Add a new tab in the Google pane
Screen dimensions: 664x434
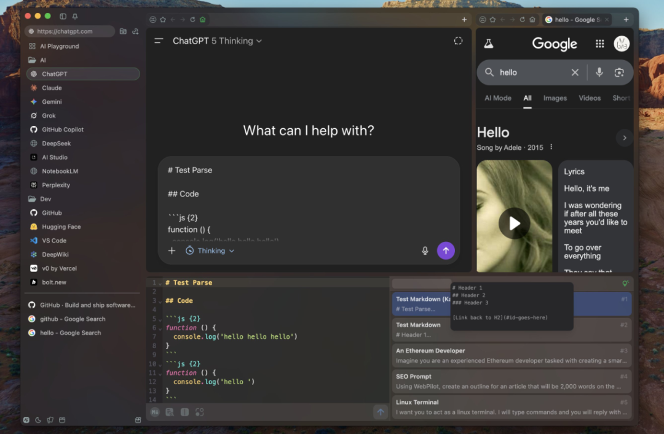tap(626, 20)
